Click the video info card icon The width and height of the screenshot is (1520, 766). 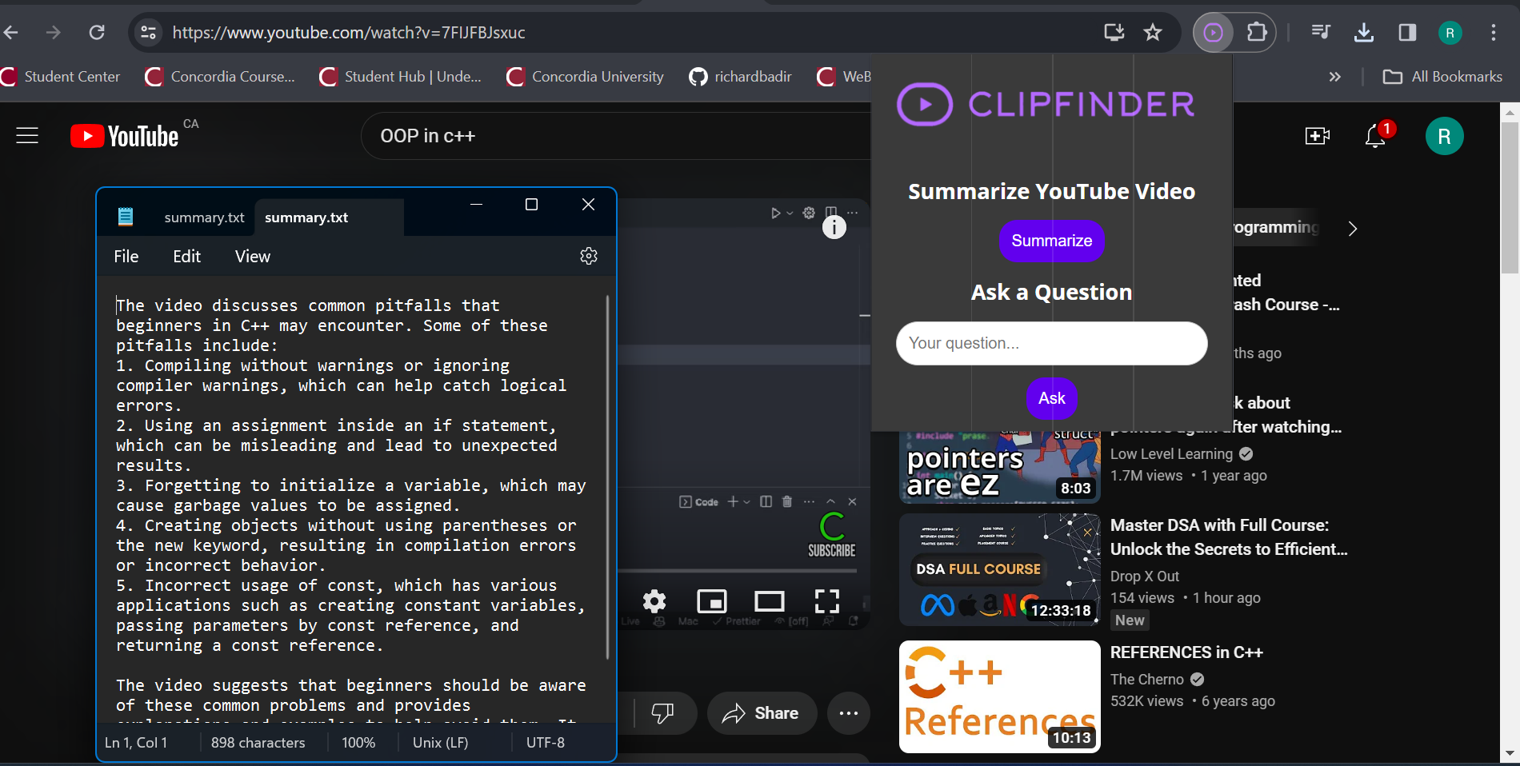pos(834,228)
